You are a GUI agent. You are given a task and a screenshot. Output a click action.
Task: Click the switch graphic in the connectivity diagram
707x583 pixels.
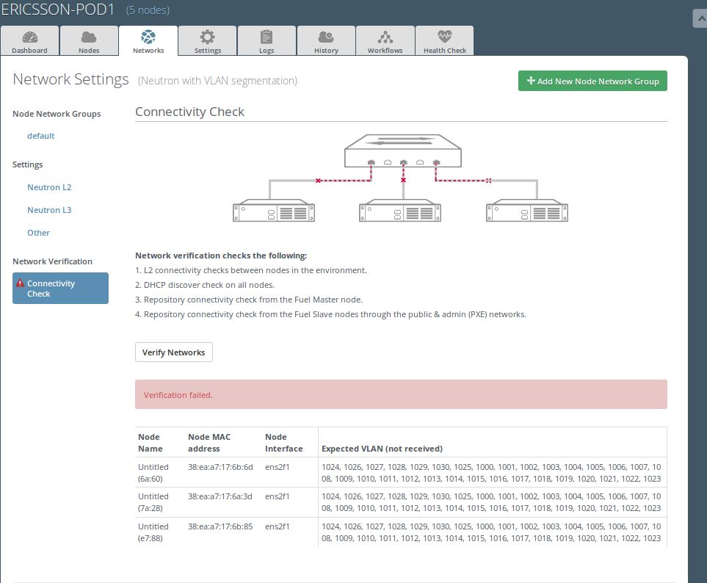coord(402,151)
